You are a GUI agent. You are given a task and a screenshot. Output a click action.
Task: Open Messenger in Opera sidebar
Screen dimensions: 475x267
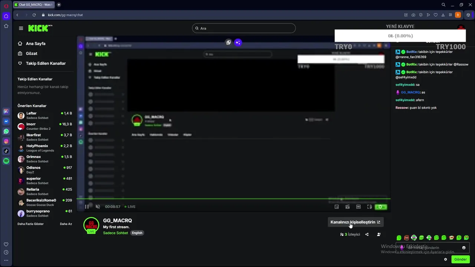(x=6, y=121)
